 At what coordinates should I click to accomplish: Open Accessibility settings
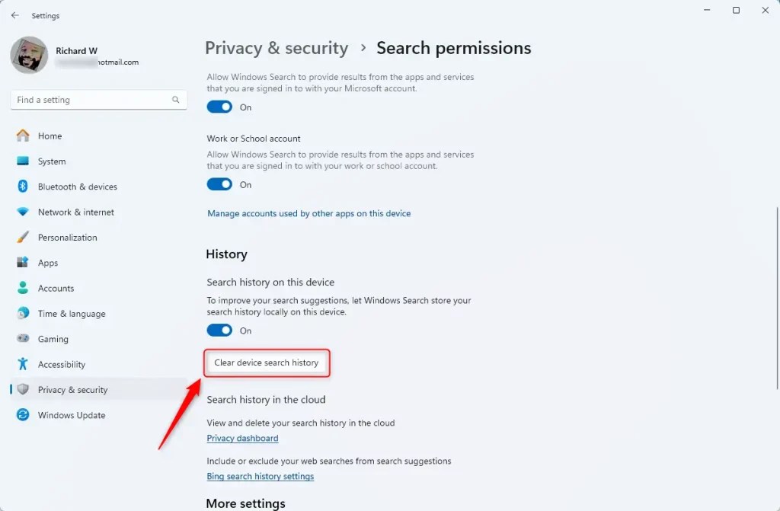(x=62, y=364)
